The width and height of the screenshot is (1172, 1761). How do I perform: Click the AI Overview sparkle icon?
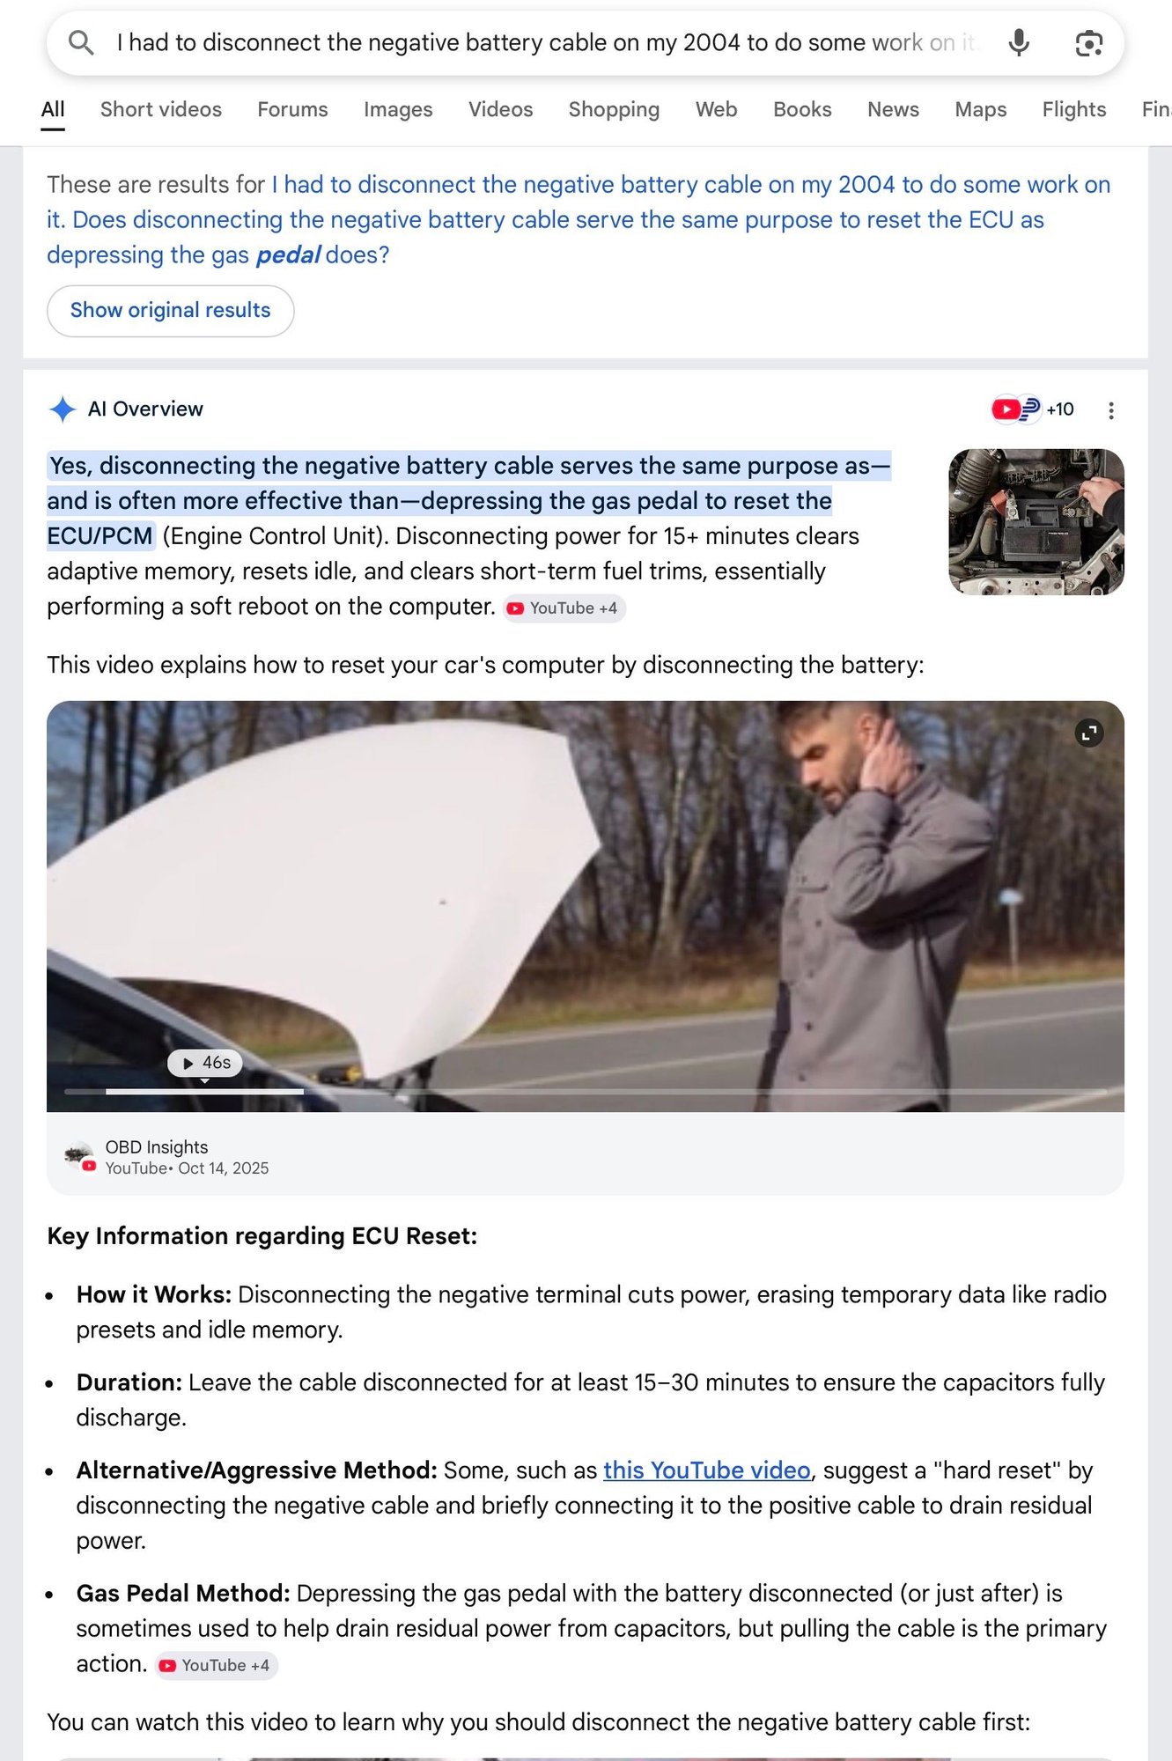coord(63,409)
